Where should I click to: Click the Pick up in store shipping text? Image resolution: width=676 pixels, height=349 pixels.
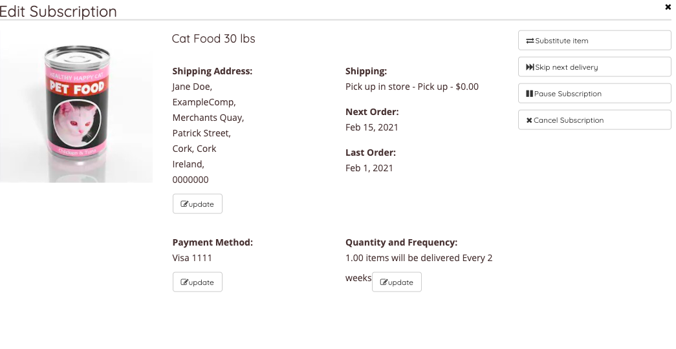[412, 87]
